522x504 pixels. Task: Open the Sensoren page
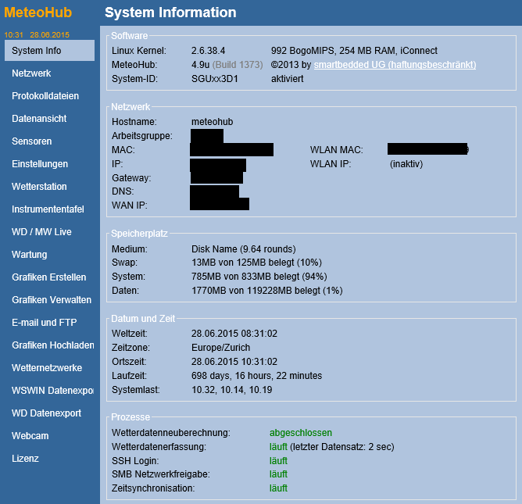(32, 141)
